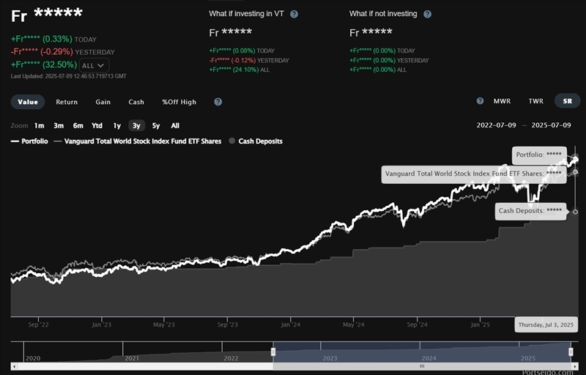Click the navigator's left range handle
The image size is (586, 375).
point(273,352)
